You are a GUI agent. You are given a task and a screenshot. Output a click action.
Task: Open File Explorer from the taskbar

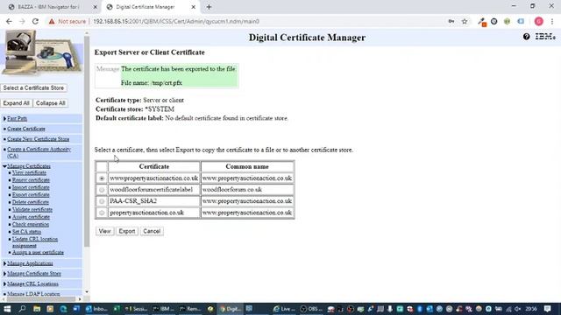[x=37, y=309]
